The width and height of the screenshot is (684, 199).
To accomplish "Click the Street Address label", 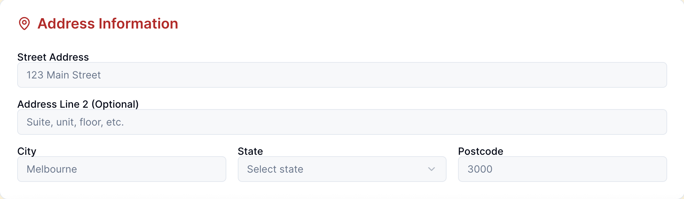I will point(53,57).
